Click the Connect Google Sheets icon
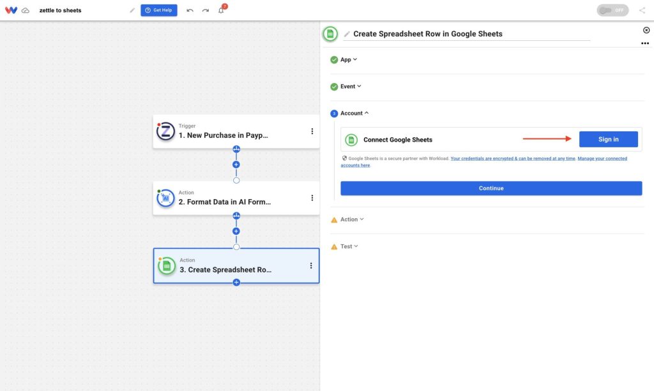 351,140
